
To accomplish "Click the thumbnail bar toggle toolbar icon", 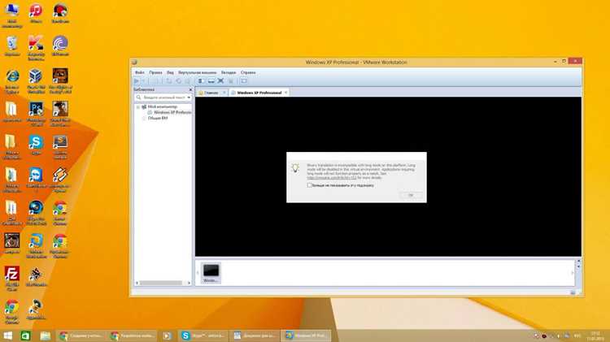I will 211,81.
